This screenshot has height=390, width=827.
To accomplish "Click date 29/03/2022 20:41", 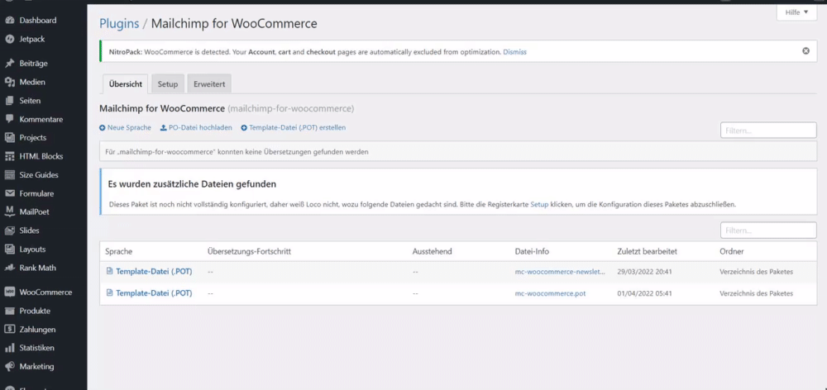I will pos(644,272).
